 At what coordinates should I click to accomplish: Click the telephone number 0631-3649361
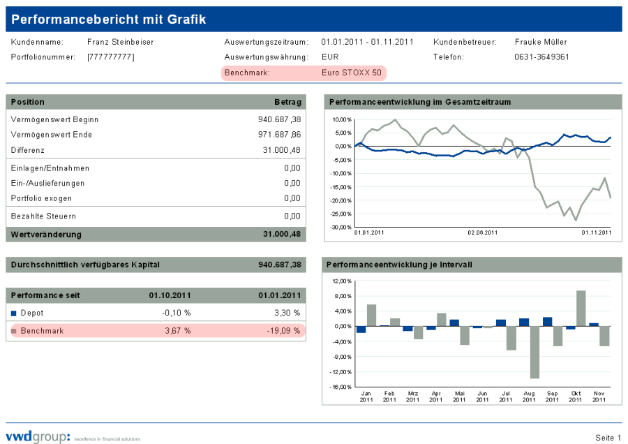tap(541, 57)
